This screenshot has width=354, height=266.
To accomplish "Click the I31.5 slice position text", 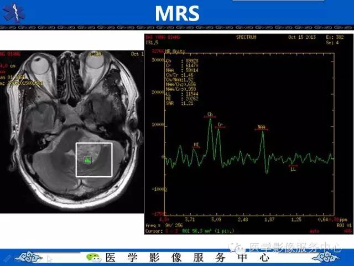I will point(152,43).
